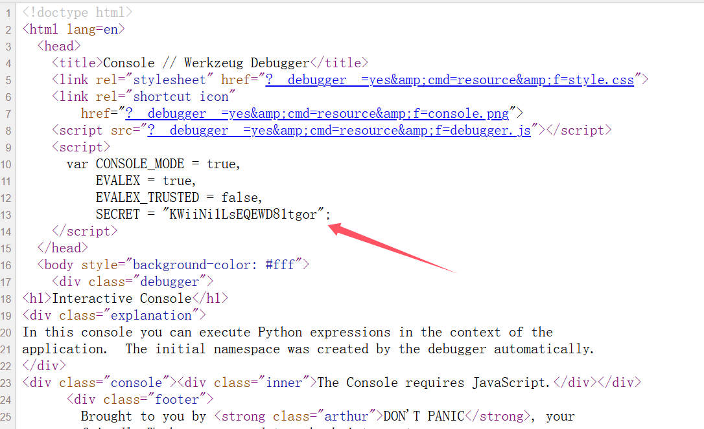This screenshot has width=704, height=429.
Task: Click the SECRET value string text
Action: point(243,214)
